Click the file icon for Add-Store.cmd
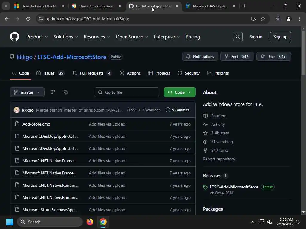Viewport: 306px width, 229px height. coord(17,124)
